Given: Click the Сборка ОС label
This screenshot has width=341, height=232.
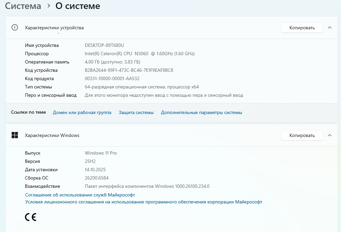Looking at the screenshot, I should pos(37,178).
